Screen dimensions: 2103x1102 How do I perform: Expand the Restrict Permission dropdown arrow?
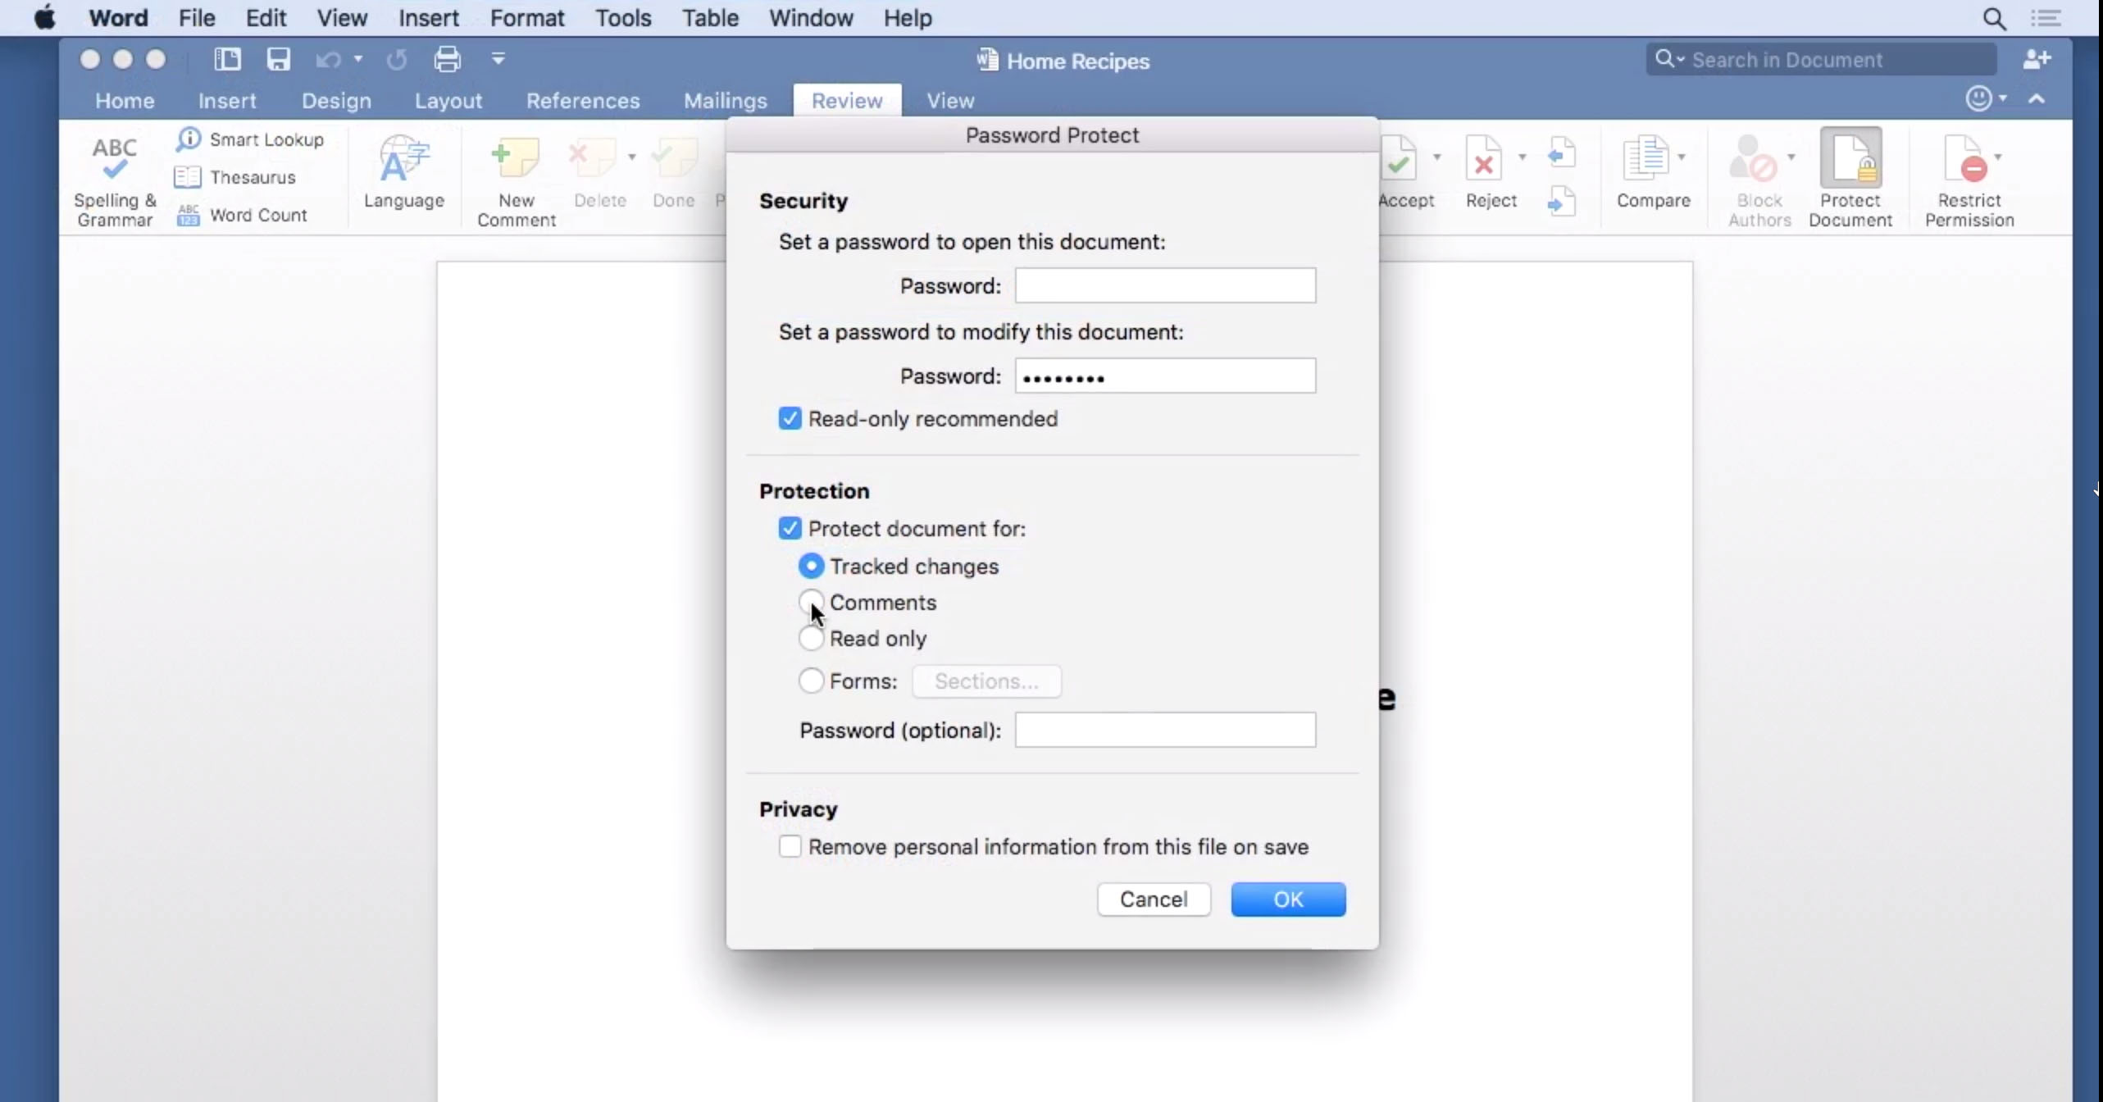click(x=1997, y=156)
